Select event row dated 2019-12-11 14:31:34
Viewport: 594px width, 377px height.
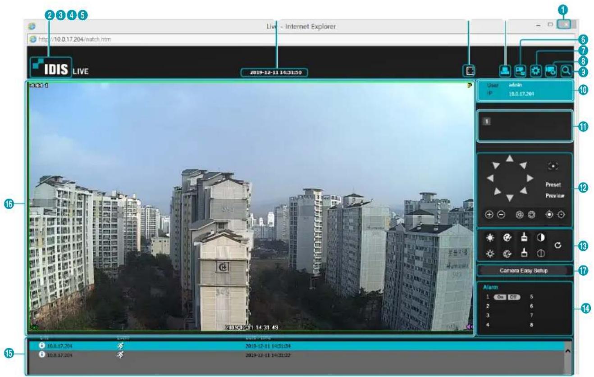296,346
